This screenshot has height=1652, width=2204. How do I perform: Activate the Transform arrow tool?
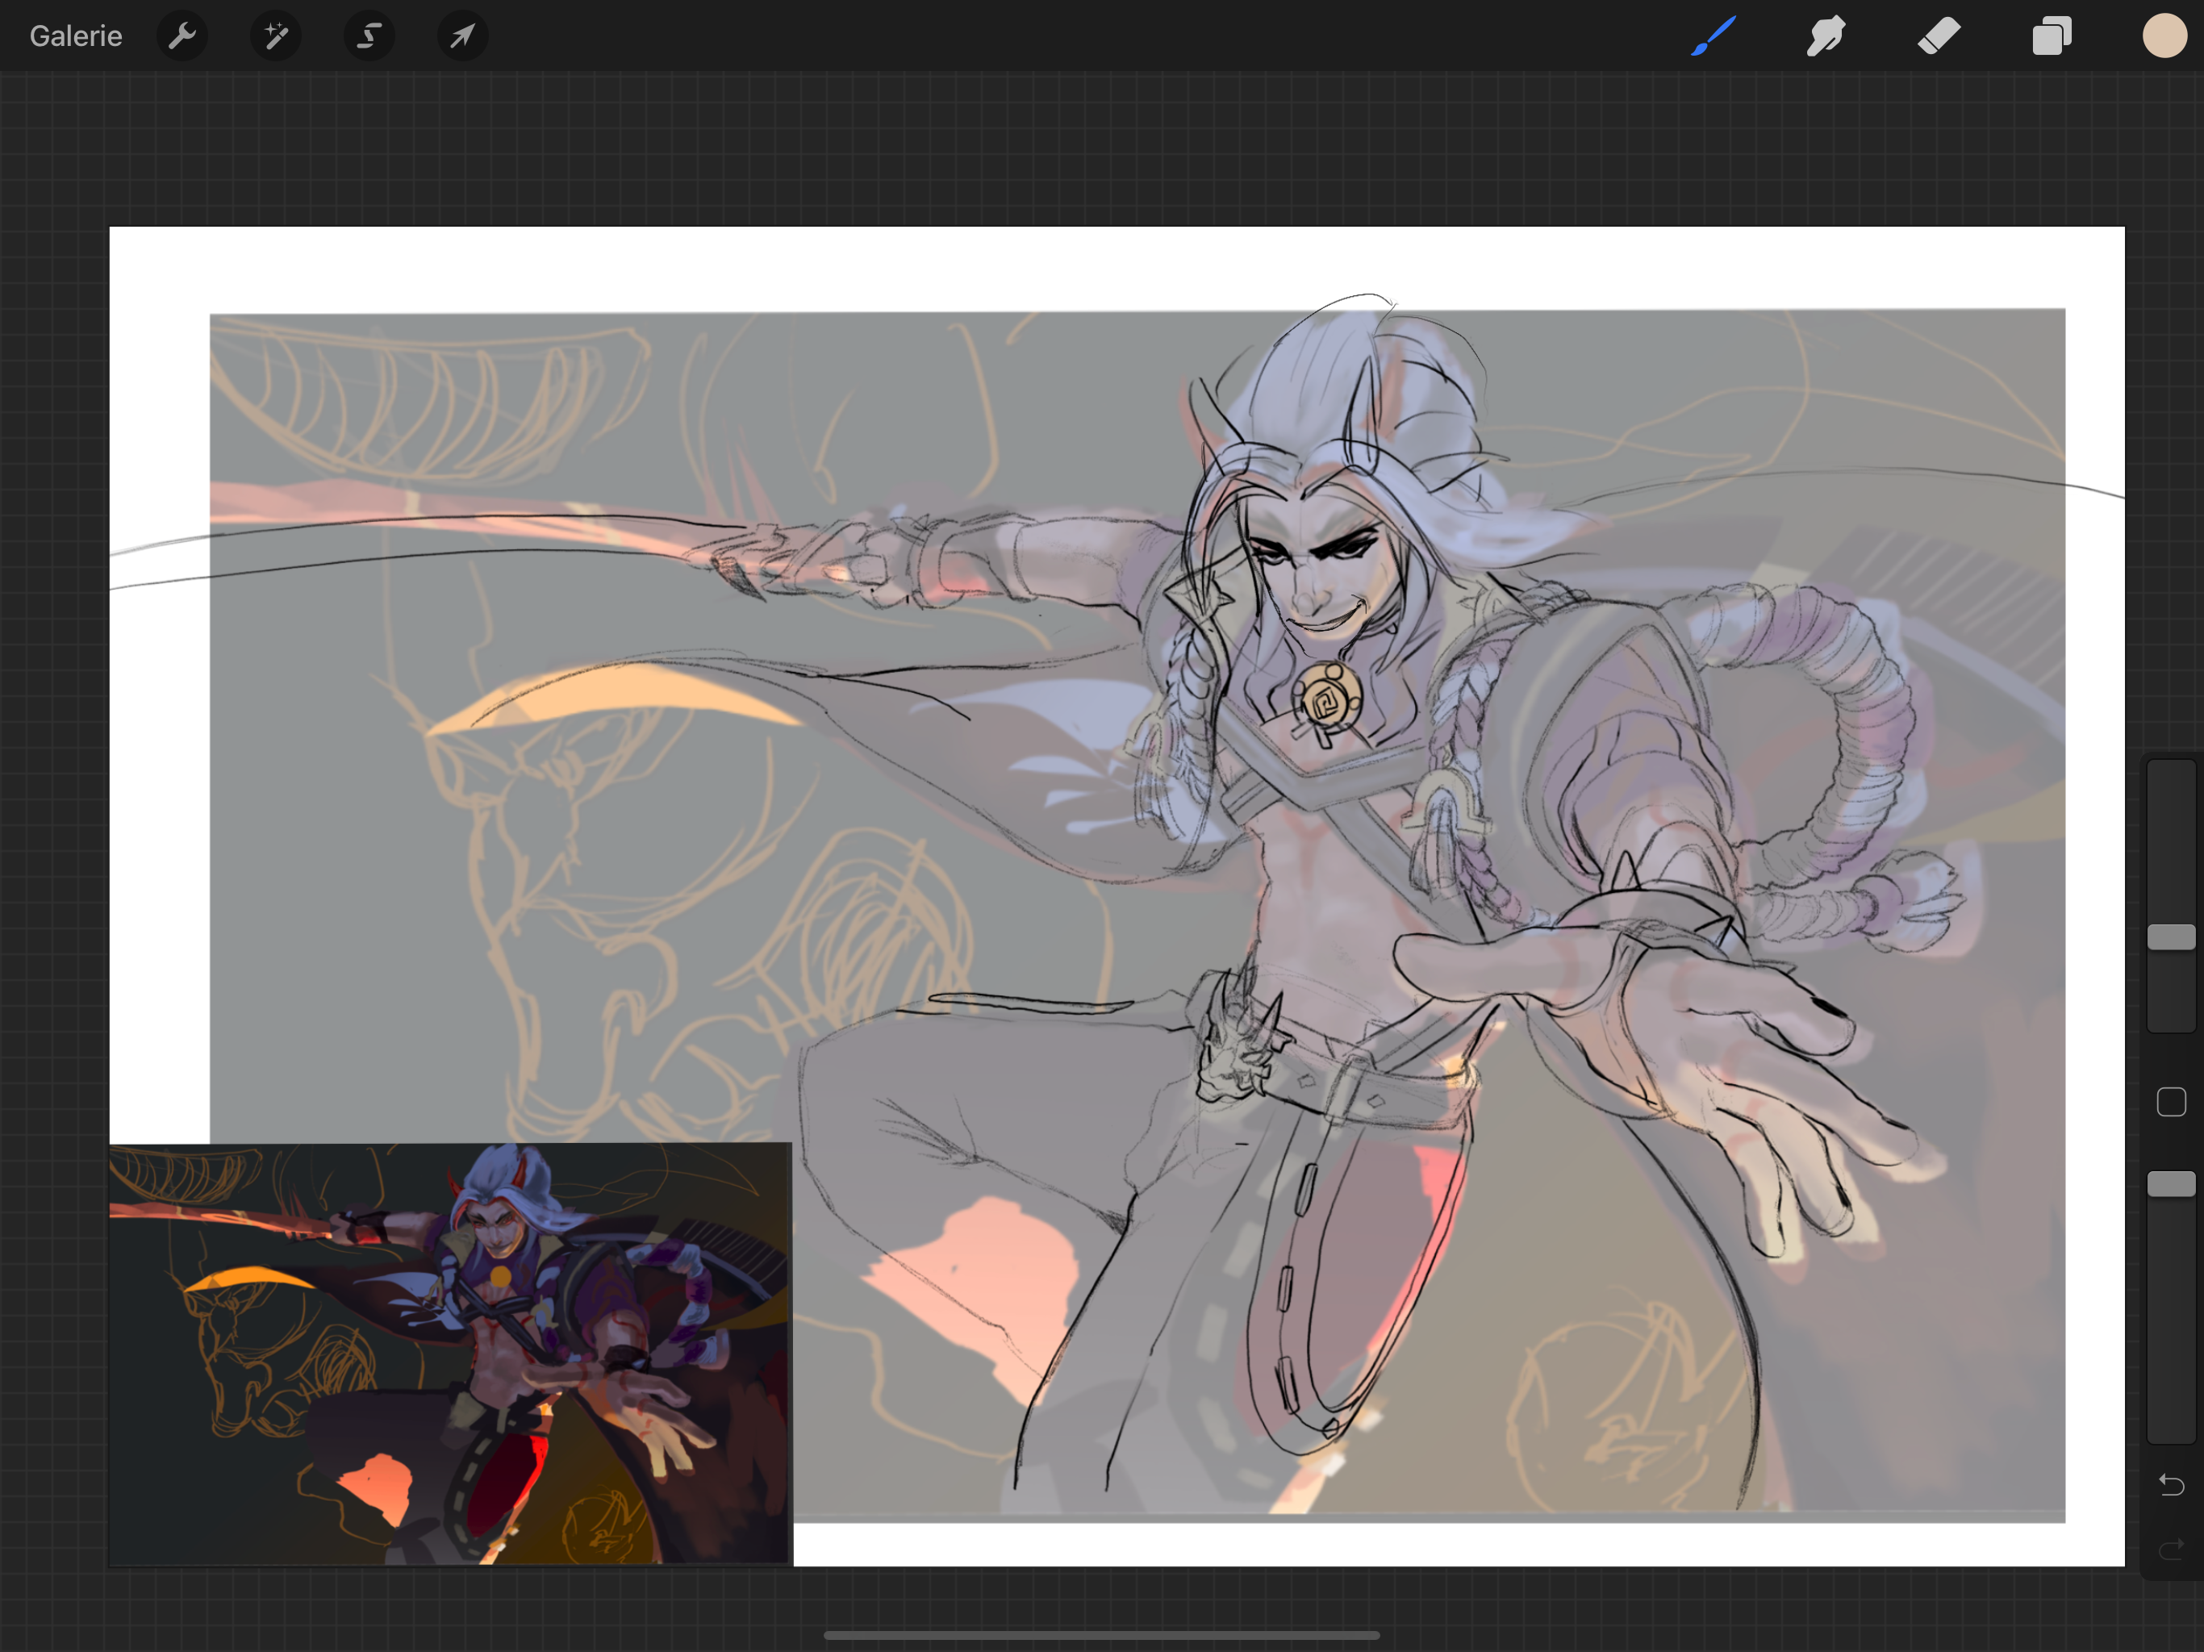tap(462, 37)
